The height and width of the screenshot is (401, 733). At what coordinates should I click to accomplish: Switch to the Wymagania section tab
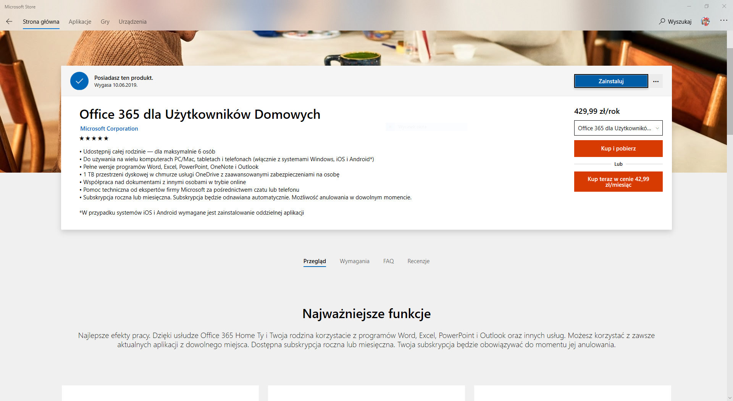click(355, 261)
